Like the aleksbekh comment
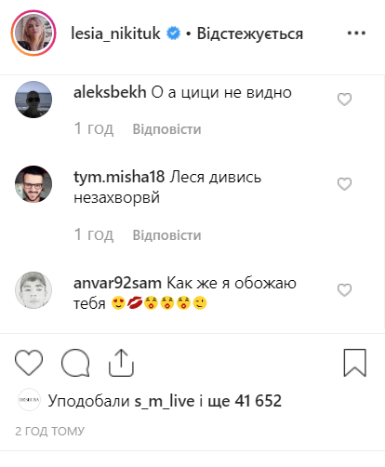 point(344,100)
